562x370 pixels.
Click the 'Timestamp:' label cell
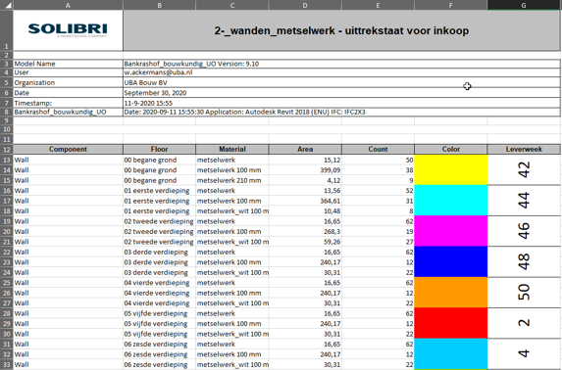68,103
